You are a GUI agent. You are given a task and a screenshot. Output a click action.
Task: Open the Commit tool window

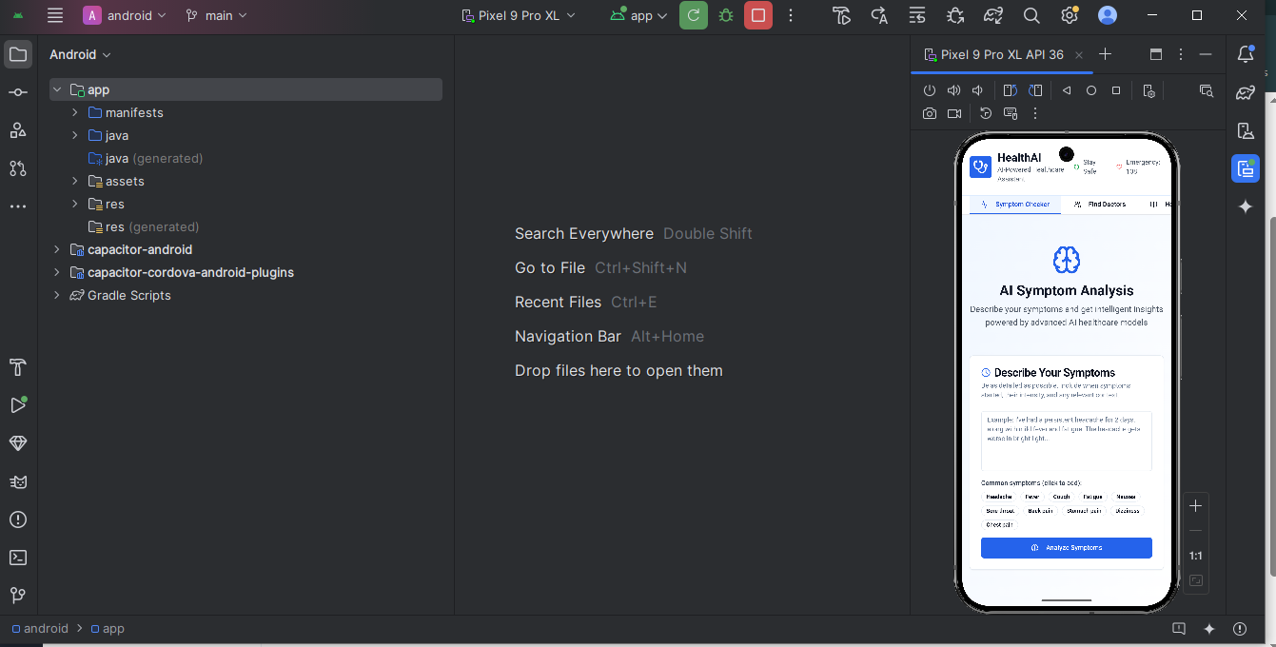click(x=18, y=92)
